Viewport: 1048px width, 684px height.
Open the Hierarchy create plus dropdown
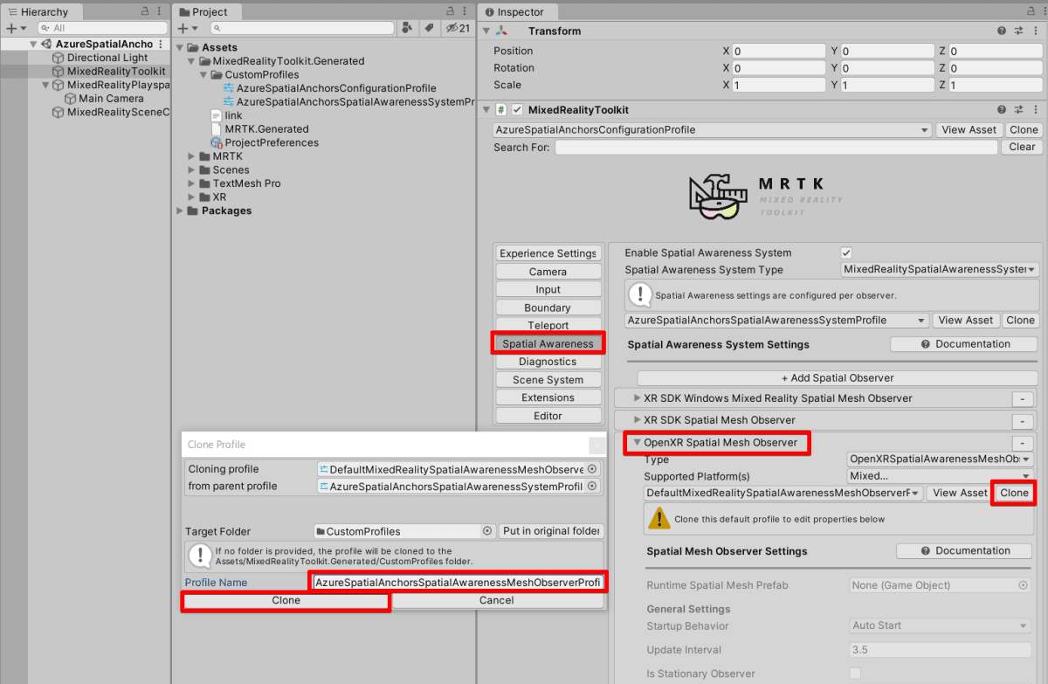17,28
